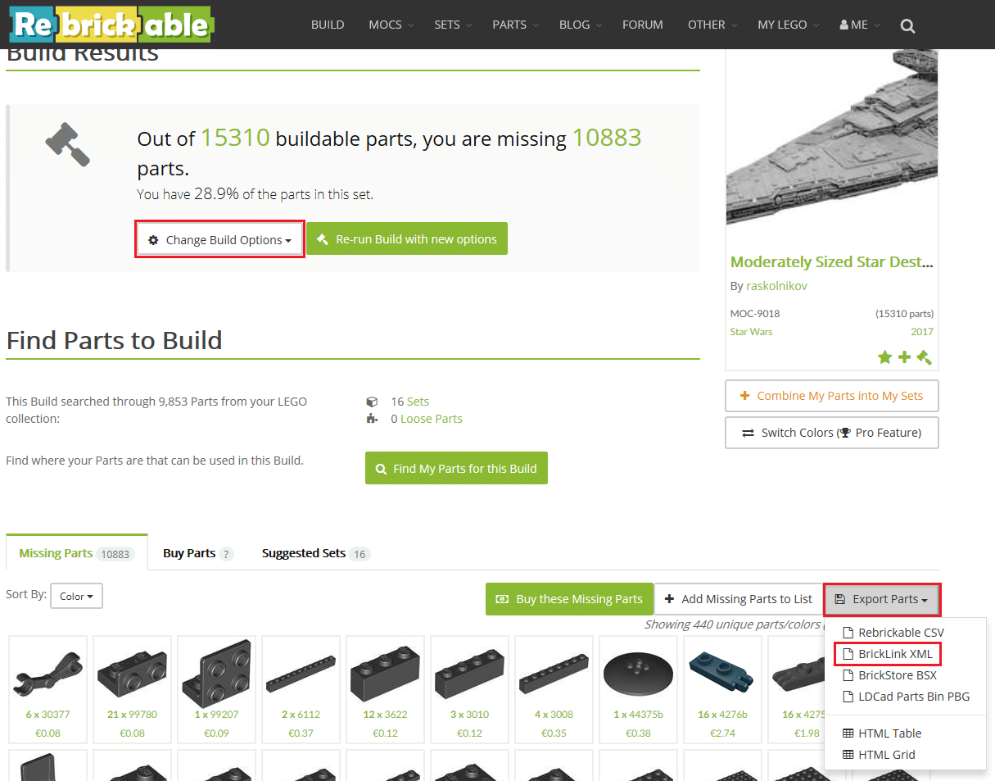
Task: Open Change Build Options dropdown
Action: 219,239
